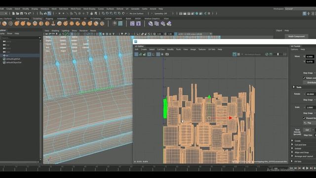Viewport: 316px width, 178px height.
Task: Click the first icon in UV Editor toolbar
Action: (x=136, y=54)
